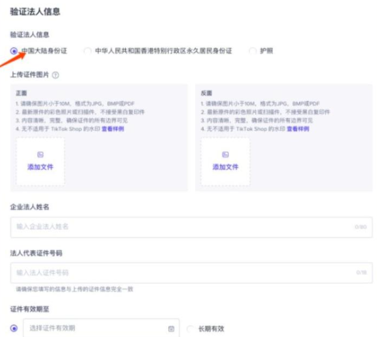Click the upload image icon under 反面

pyautogui.click(x=225, y=155)
